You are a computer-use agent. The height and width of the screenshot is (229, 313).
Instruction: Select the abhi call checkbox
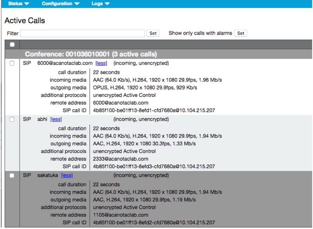click(x=12, y=119)
